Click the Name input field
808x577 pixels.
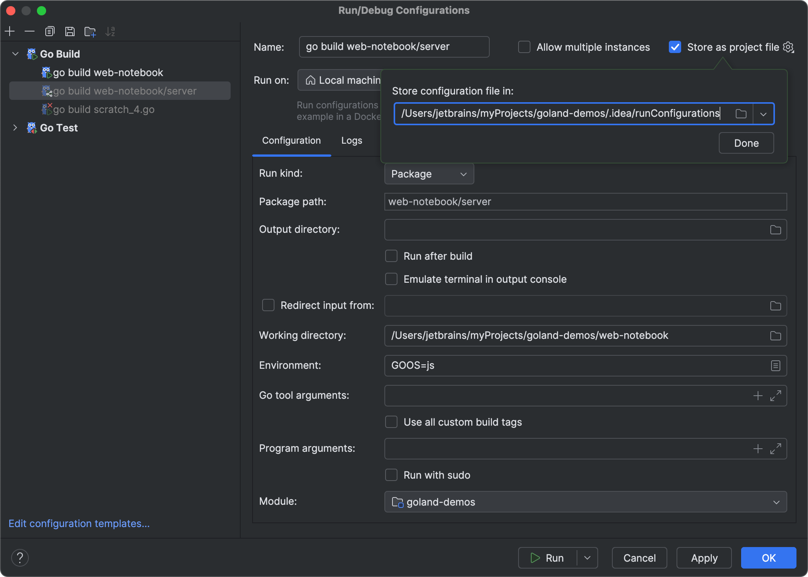tap(394, 47)
